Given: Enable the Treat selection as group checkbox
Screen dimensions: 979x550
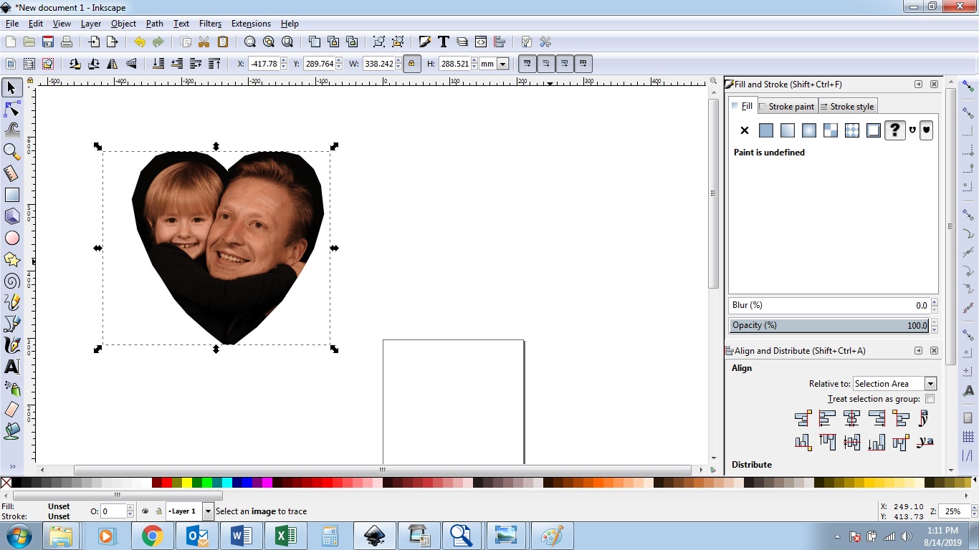Looking at the screenshot, I should point(930,398).
